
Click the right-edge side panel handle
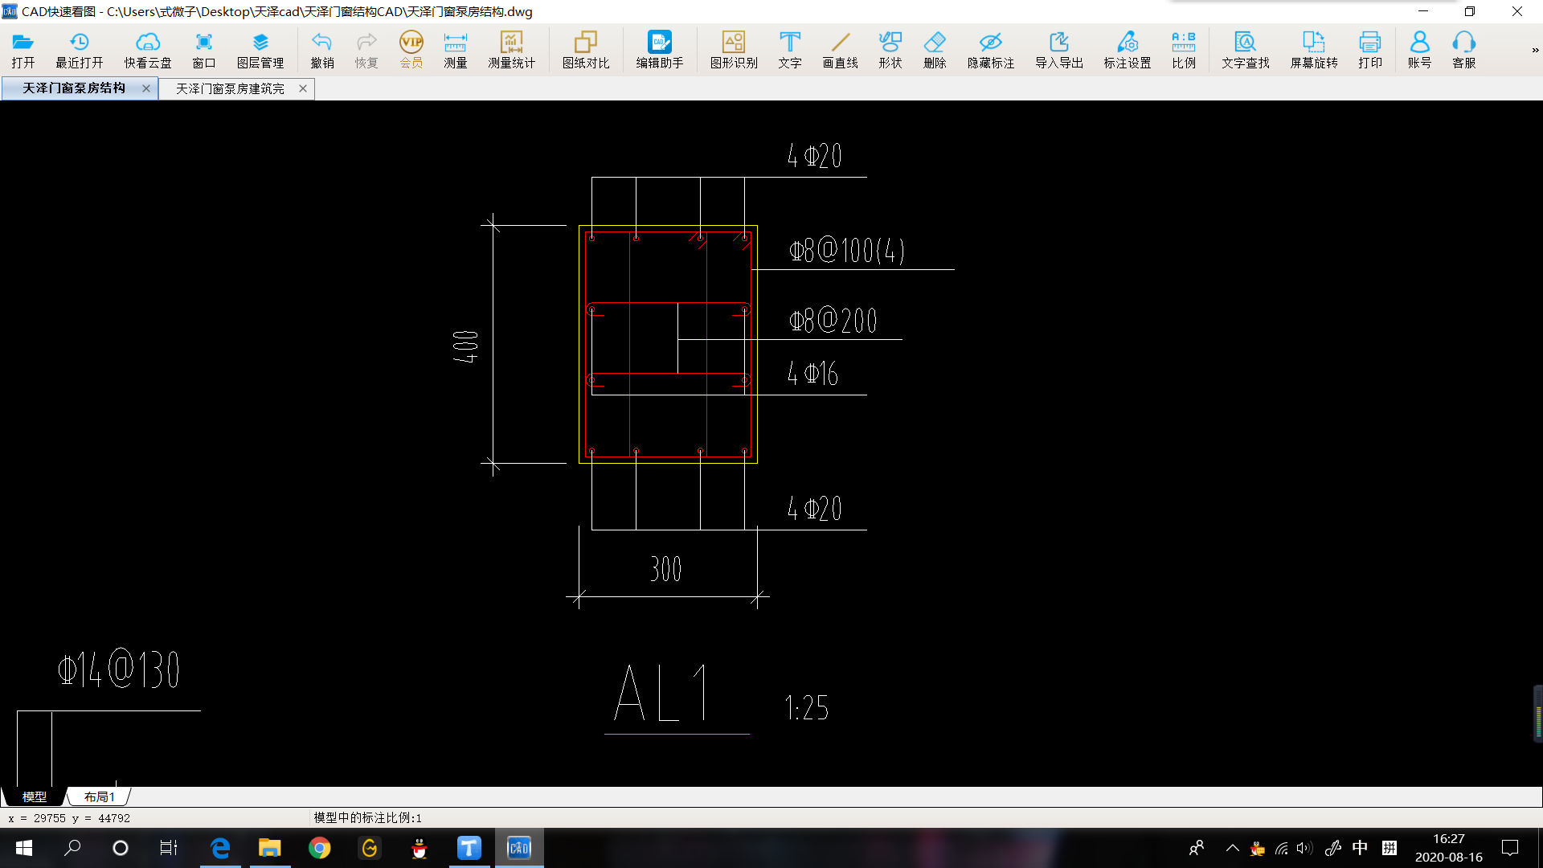[1538, 714]
